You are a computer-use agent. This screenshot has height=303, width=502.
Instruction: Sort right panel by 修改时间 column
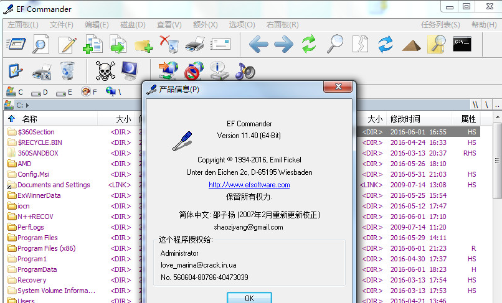405,119
